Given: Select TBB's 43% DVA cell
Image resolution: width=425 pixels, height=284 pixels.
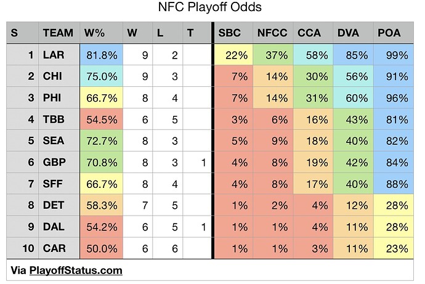Looking at the screenshot, I should 352,120.
